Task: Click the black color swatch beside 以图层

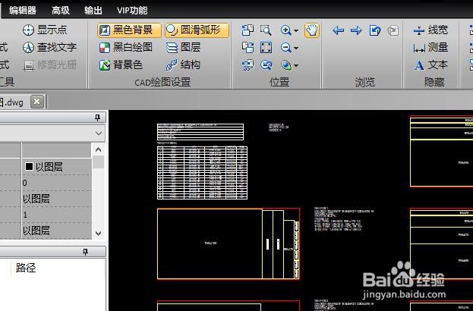Action: coord(29,166)
